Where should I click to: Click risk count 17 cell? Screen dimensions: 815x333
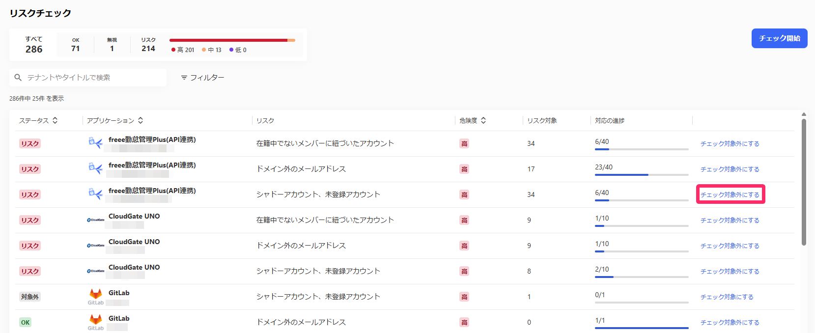point(531,169)
